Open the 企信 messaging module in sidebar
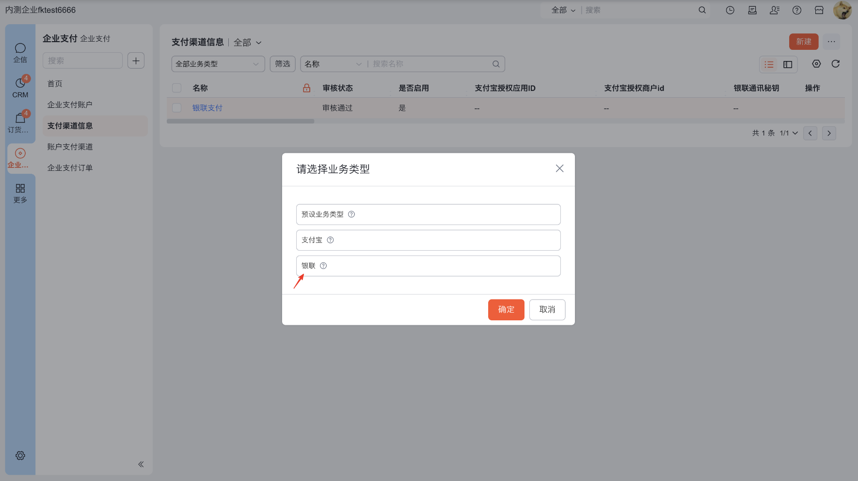This screenshot has width=858, height=481. 20,53
